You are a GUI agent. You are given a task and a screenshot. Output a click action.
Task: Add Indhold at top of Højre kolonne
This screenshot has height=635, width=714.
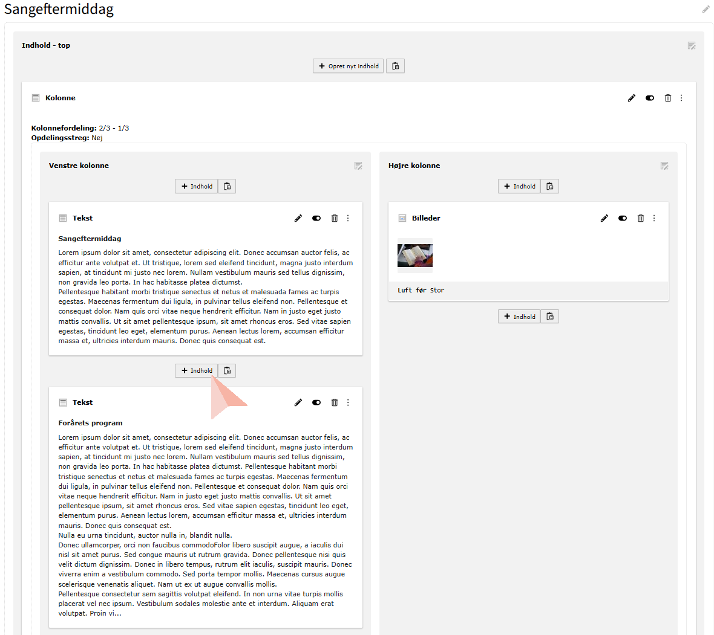pyautogui.click(x=519, y=186)
